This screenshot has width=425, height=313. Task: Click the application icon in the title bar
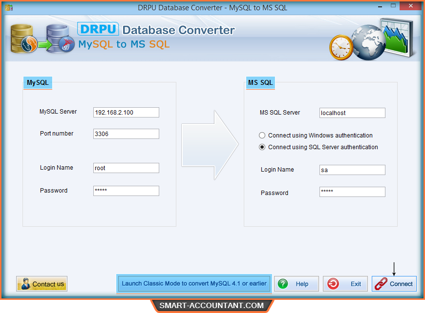tap(9, 8)
